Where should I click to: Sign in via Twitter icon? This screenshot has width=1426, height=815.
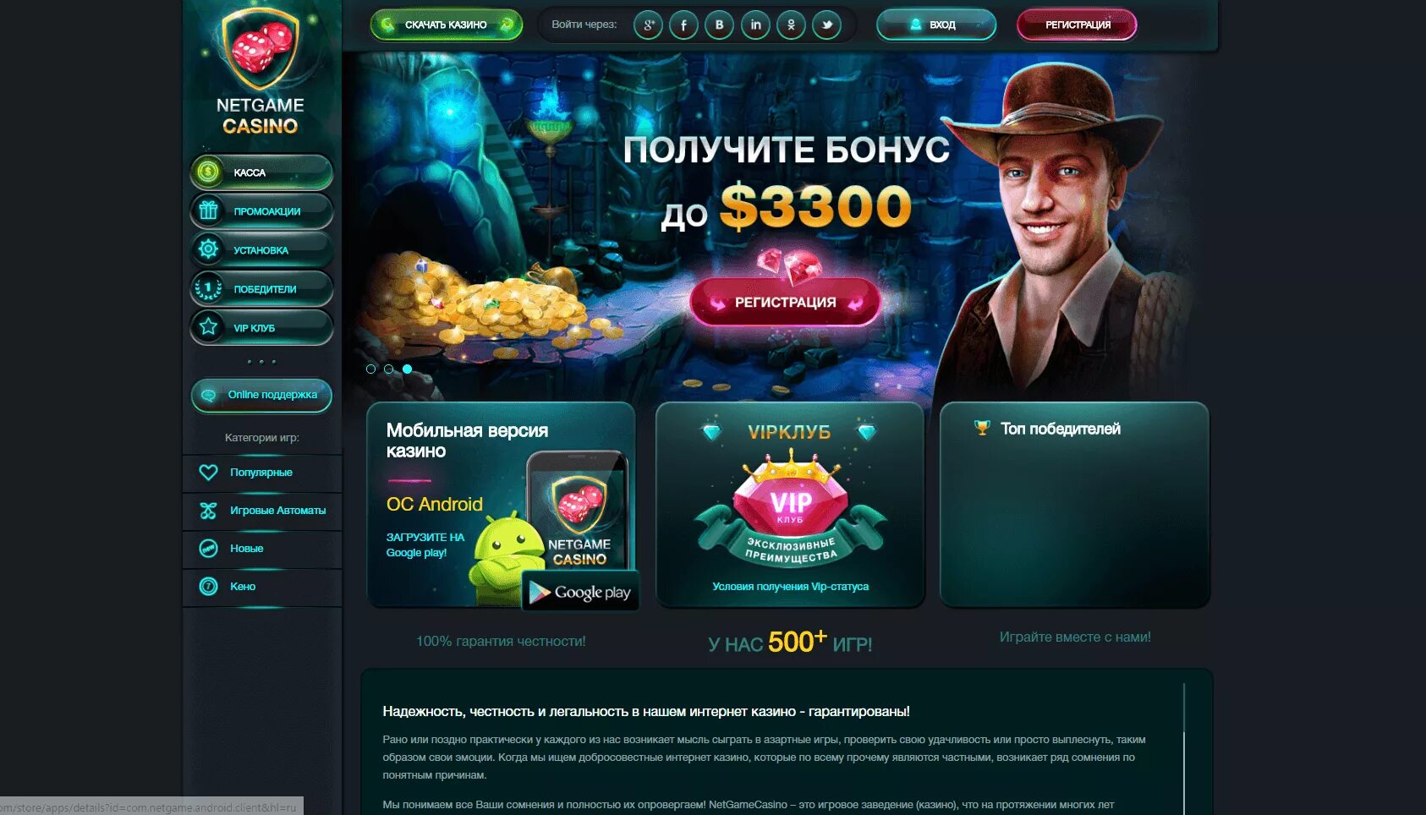click(826, 25)
